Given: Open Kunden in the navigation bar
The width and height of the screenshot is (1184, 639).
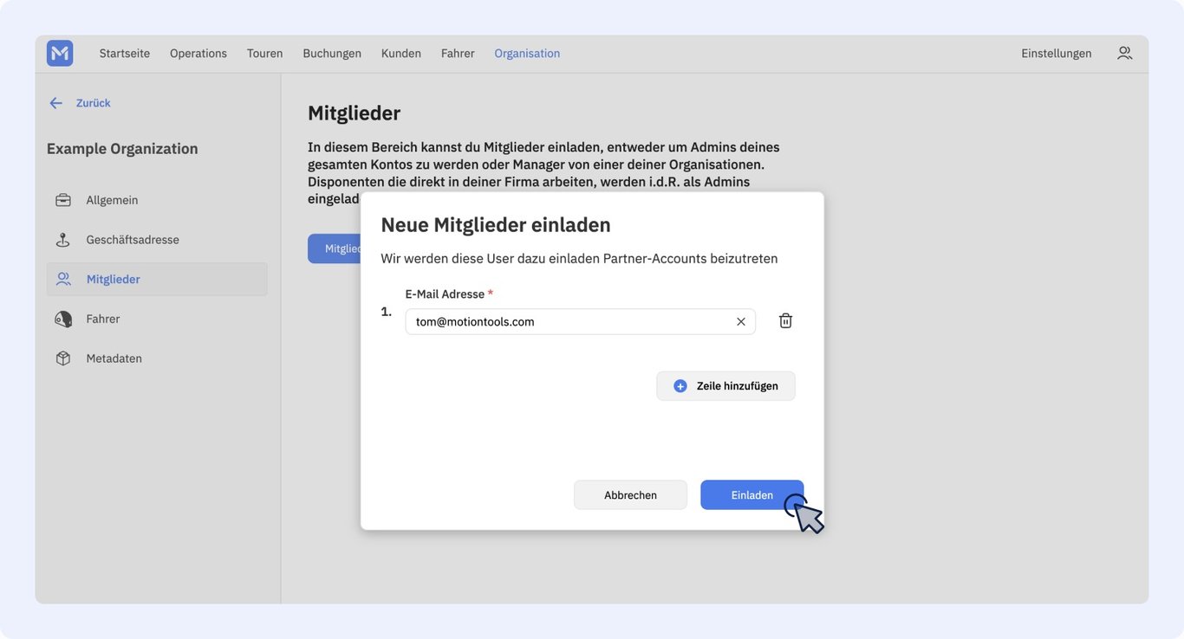Looking at the screenshot, I should pyautogui.click(x=401, y=53).
